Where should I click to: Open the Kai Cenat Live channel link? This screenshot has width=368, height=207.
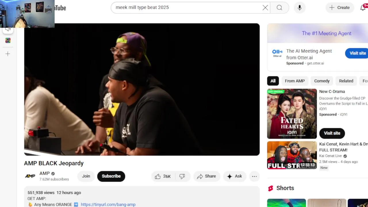point(330,156)
